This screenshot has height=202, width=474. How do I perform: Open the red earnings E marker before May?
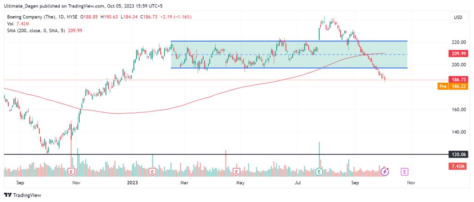coord(236,172)
